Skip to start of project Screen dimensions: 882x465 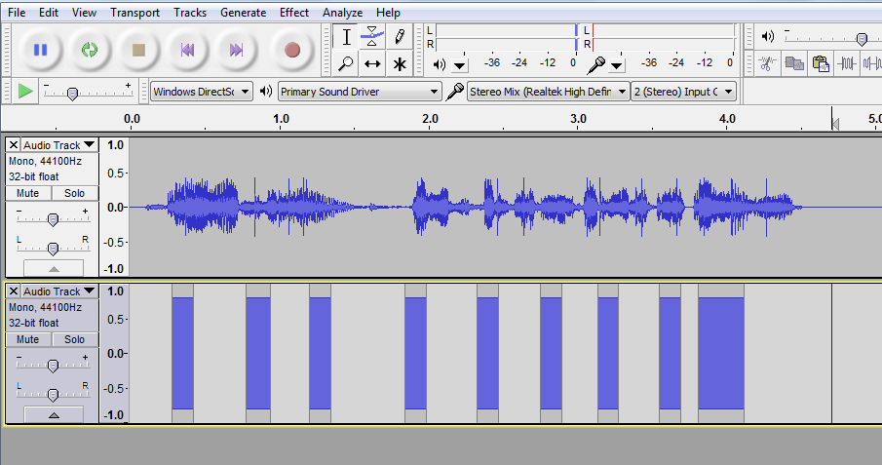(x=187, y=50)
